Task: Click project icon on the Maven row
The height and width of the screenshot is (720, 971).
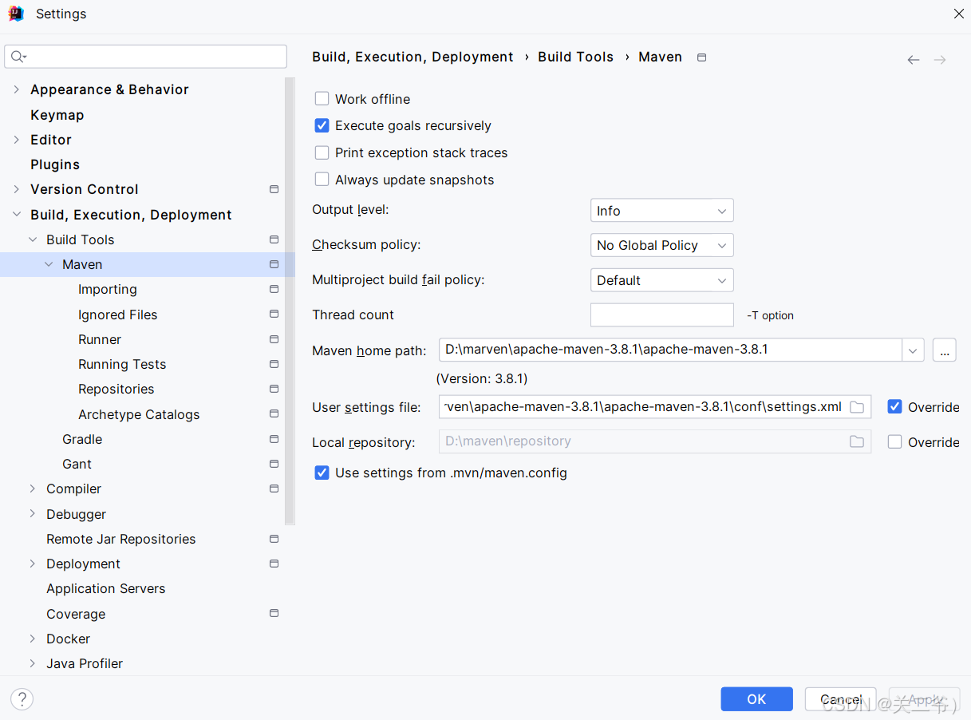Action: tap(274, 264)
